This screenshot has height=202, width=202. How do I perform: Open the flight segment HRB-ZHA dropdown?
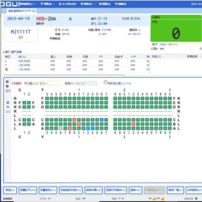coord(86,84)
